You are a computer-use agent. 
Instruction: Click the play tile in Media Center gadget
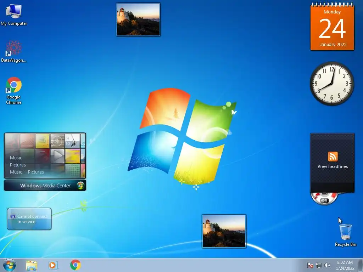point(57,156)
